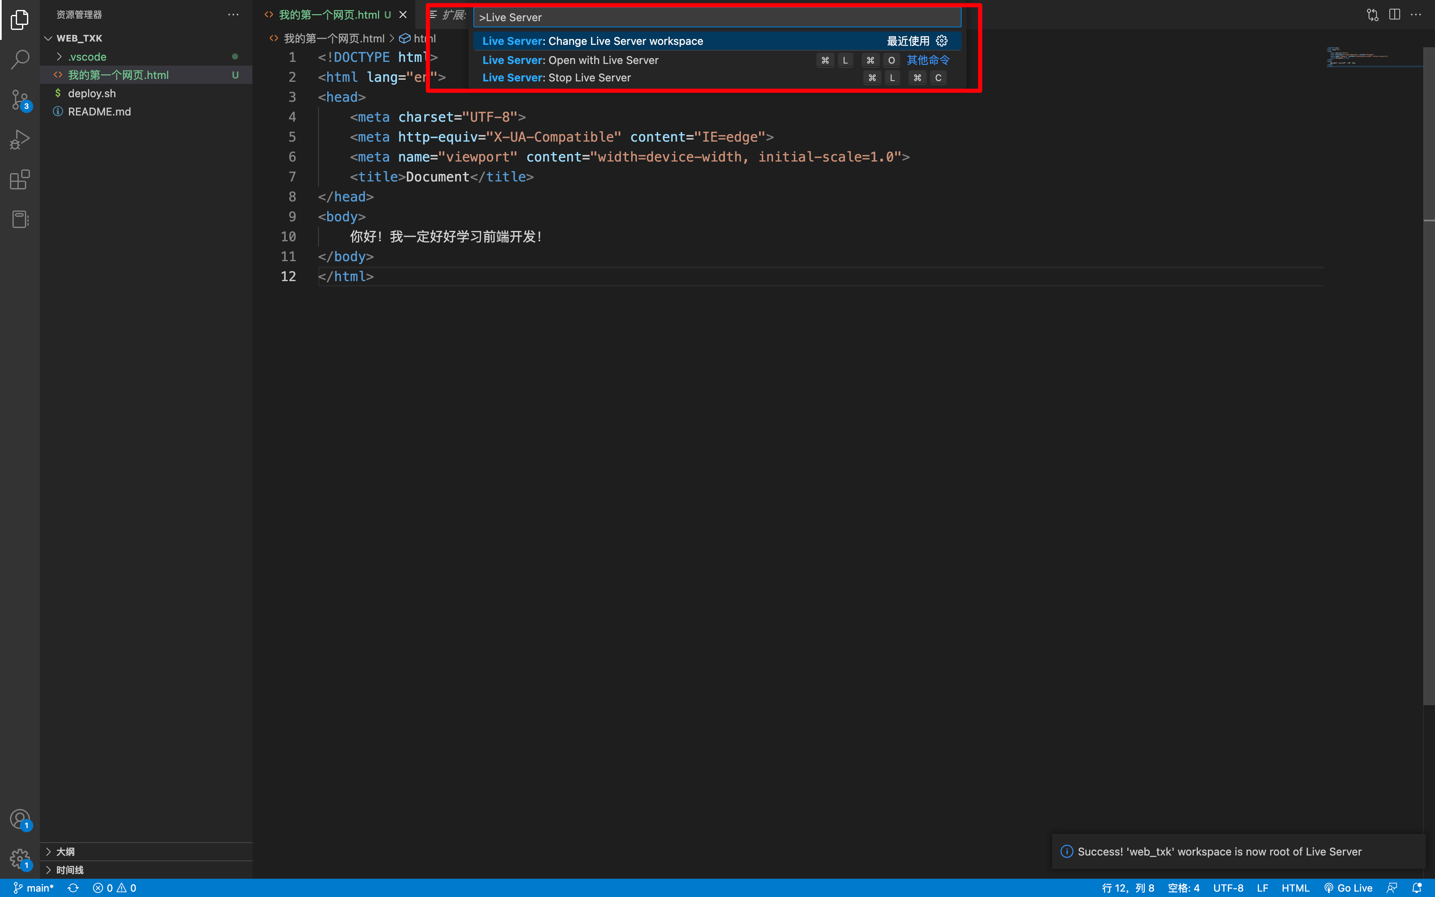Click the 空格: 4 indentation setting
This screenshot has width=1435, height=897.
(x=1183, y=887)
